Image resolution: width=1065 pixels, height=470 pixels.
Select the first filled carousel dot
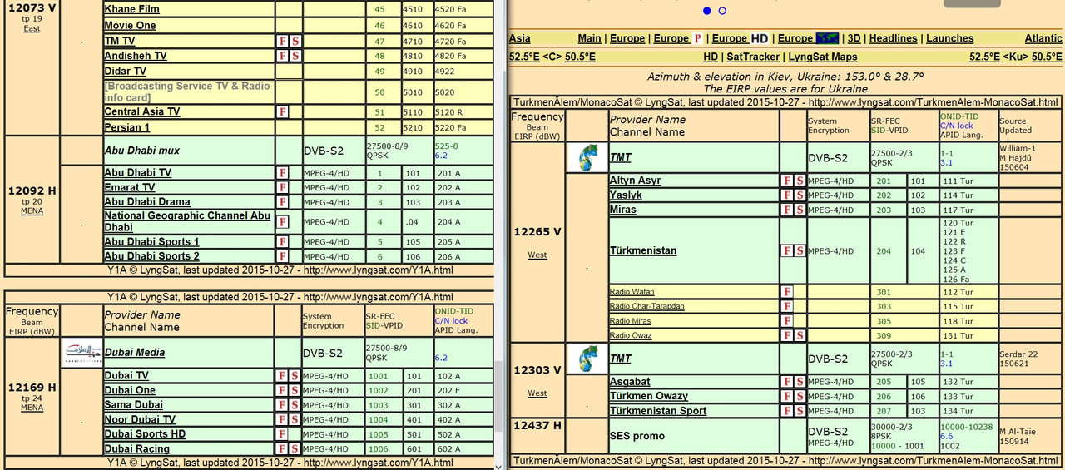pyautogui.click(x=707, y=11)
